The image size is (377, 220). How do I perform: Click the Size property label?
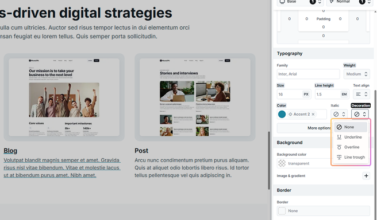pos(280,85)
